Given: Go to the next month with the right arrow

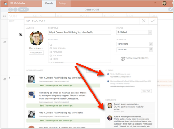Looking at the screenshot, I should coord(15,9).
